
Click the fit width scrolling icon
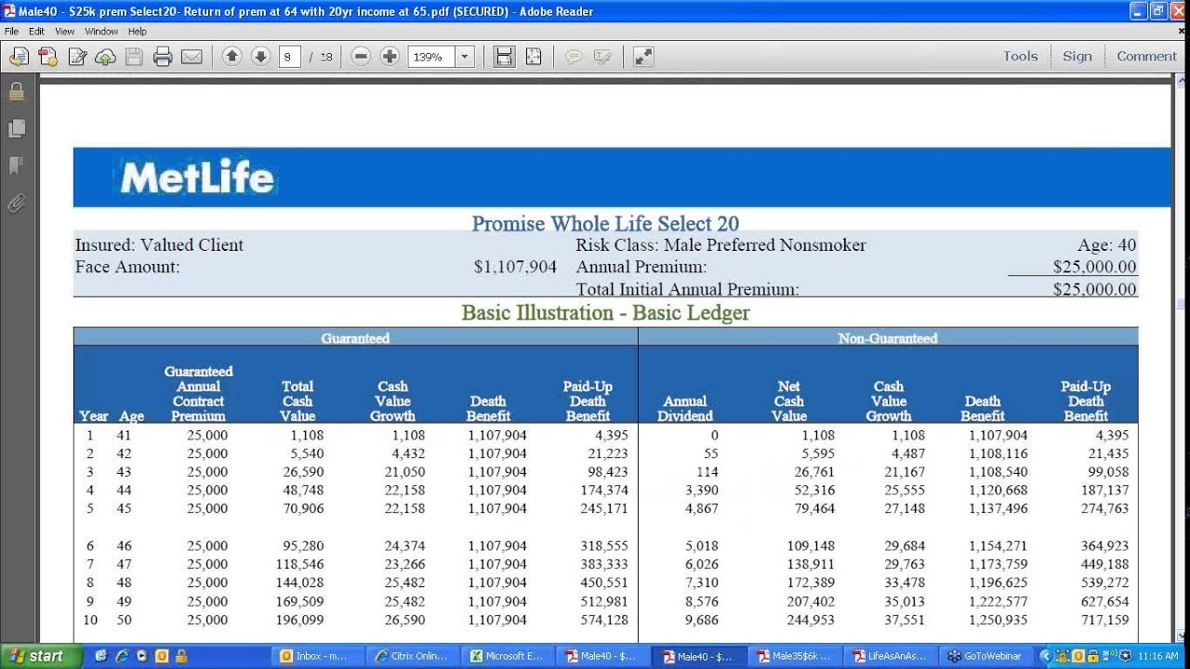pyautogui.click(x=504, y=57)
